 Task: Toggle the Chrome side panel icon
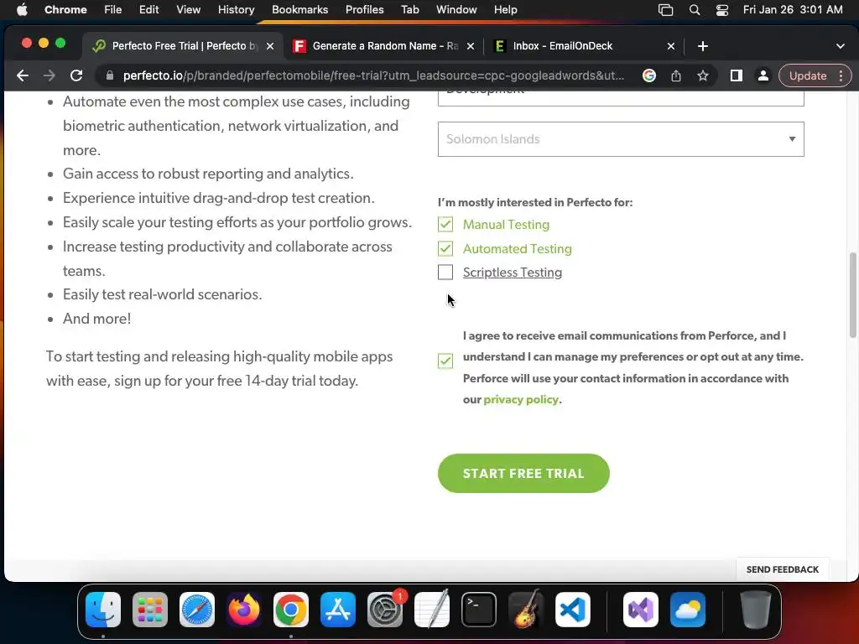click(x=737, y=75)
